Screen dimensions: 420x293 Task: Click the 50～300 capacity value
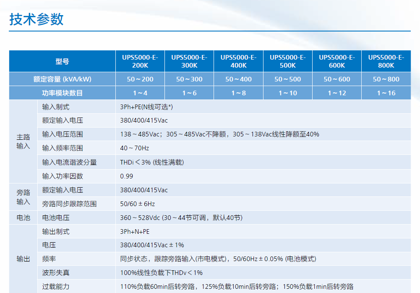(x=189, y=79)
